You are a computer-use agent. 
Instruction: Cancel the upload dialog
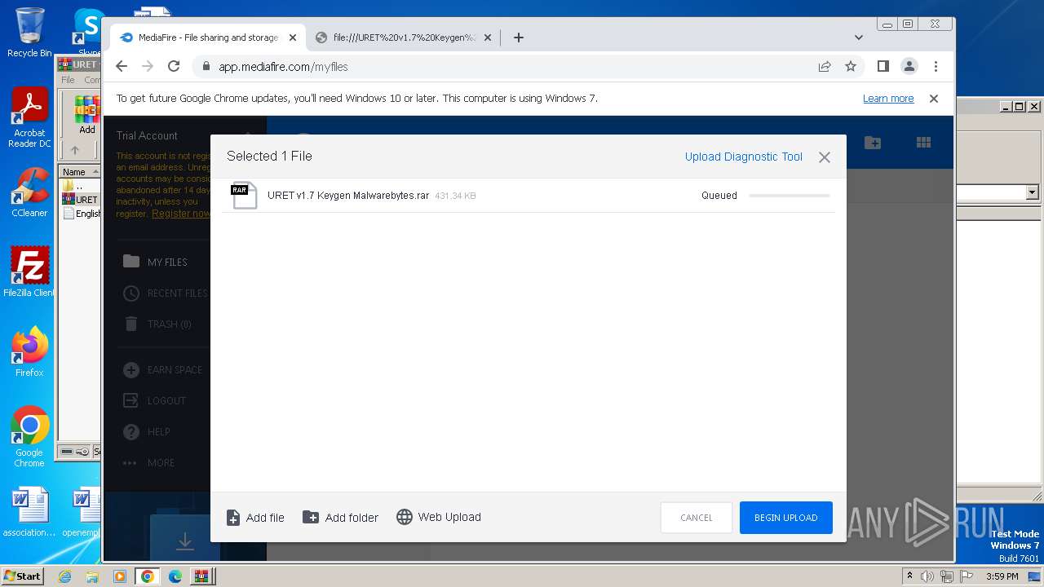(x=696, y=518)
